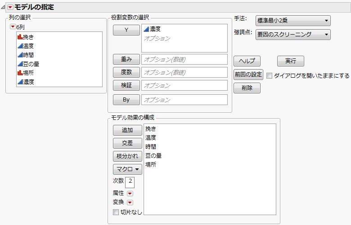Click the 度数 role button
The width and height of the screenshot is (351, 225).
[x=126, y=72]
